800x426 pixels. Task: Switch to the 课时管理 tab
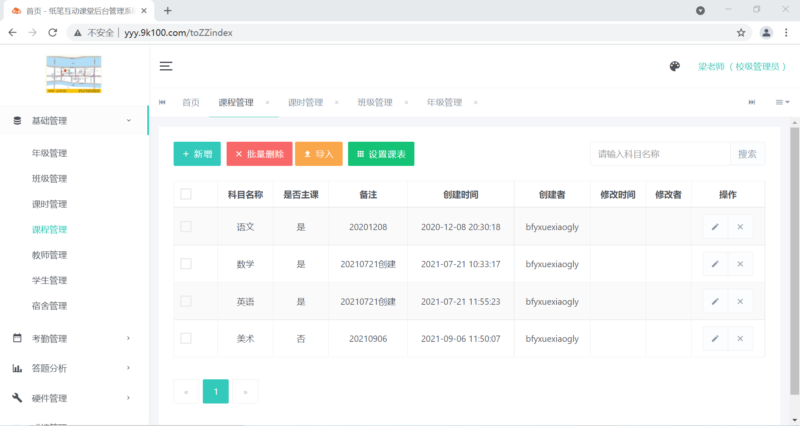[x=305, y=103]
